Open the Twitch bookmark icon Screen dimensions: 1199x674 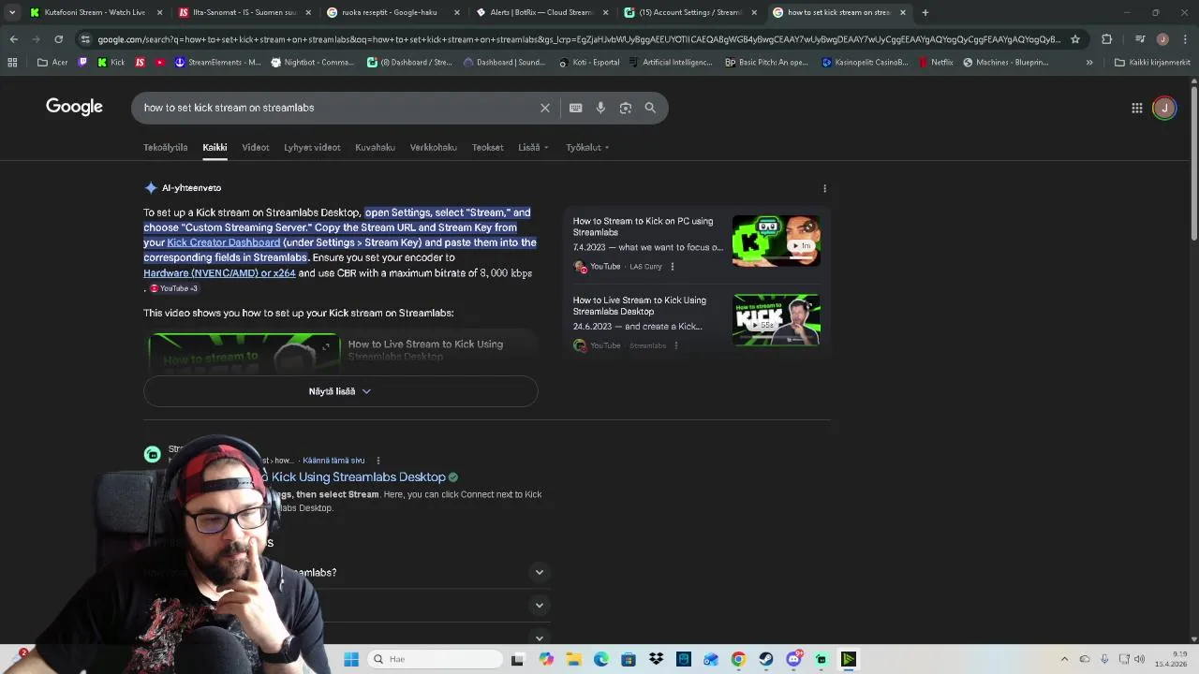pos(82,63)
